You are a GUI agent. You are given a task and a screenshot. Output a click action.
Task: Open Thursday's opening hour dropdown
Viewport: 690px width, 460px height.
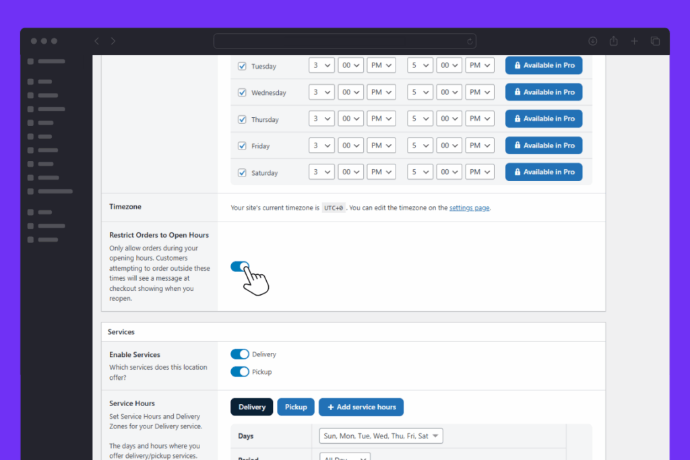[x=321, y=119]
